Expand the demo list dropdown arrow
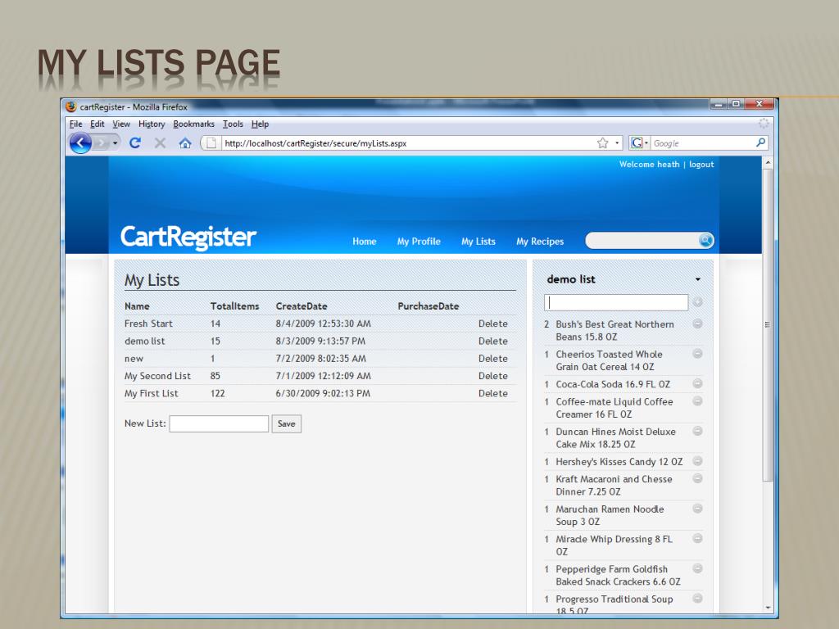The image size is (839, 629). (698, 279)
